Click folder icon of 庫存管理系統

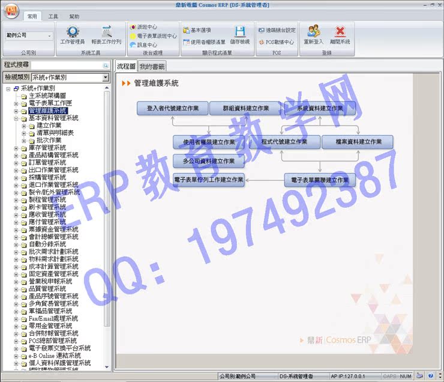(x=24, y=148)
